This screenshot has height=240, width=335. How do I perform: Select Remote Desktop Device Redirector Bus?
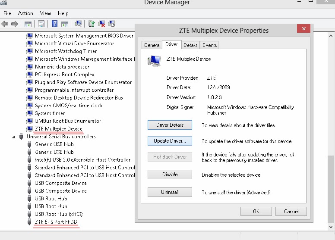(x=79, y=98)
